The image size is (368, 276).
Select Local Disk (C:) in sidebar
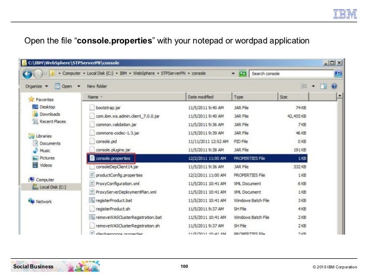point(51,187)
